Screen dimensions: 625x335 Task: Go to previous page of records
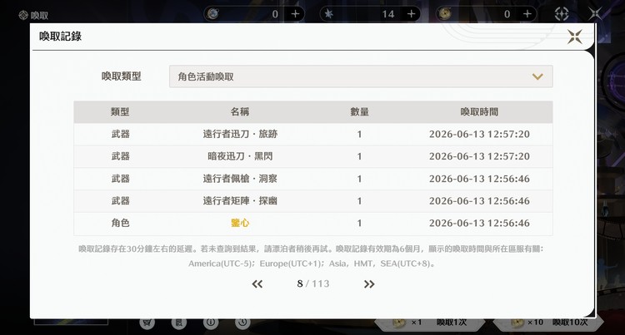257,283
